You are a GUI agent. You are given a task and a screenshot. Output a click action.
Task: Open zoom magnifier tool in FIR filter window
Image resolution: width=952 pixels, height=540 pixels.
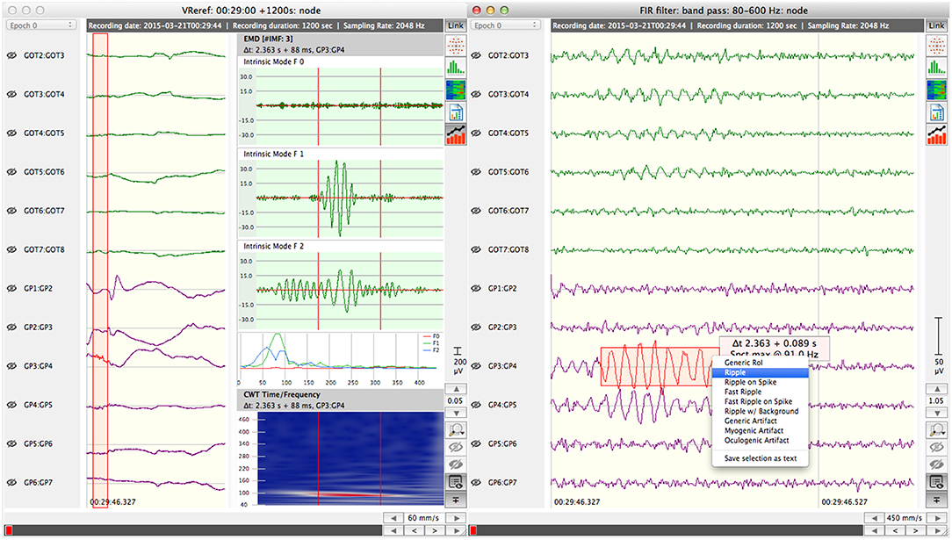tap(936, 430)
